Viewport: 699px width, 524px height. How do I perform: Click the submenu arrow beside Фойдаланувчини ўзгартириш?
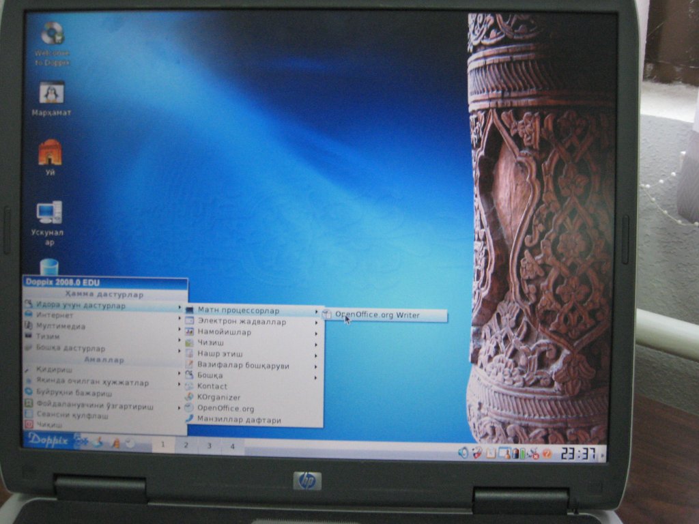click(180, 407)
